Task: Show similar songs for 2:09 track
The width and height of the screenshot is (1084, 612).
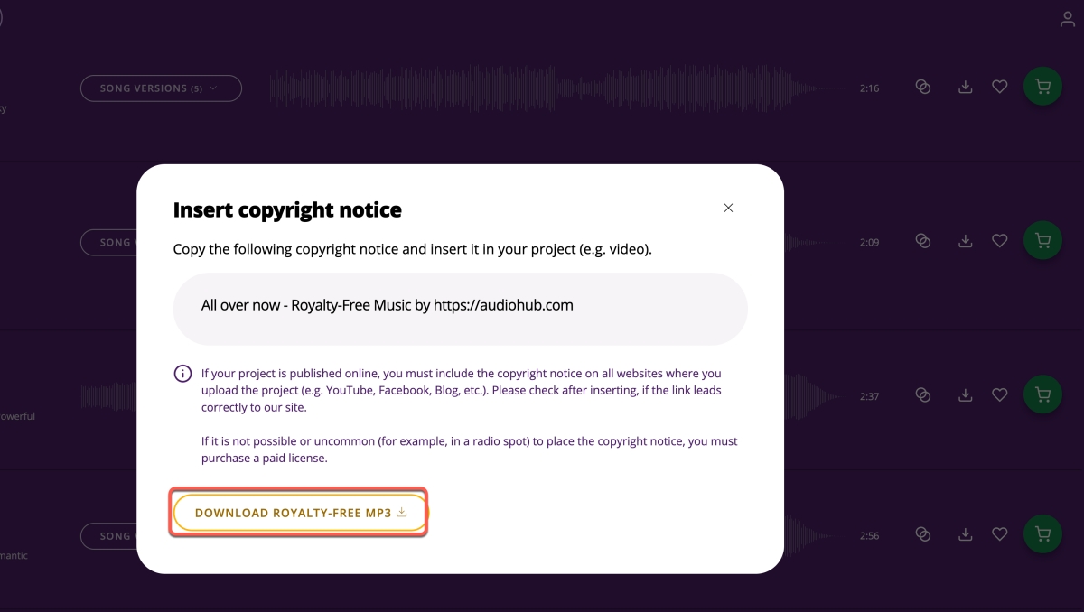Action: [922, 242]
